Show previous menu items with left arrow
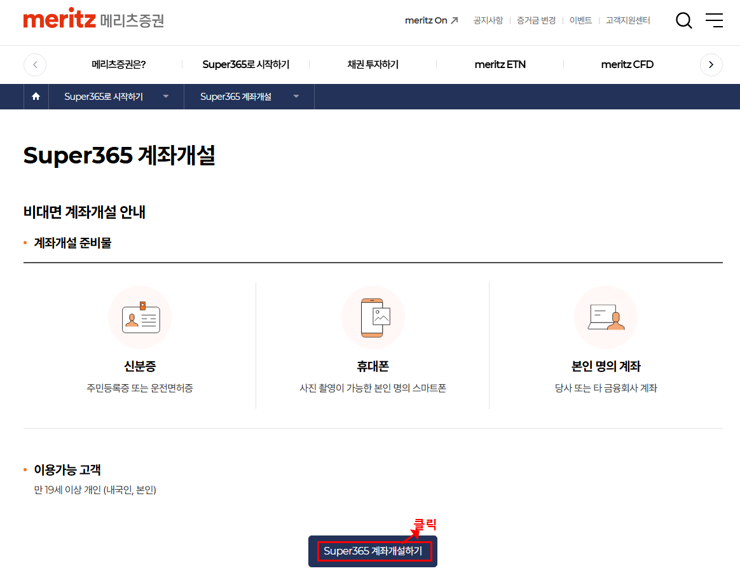This screenshot has height=573, width=740. click(x=35, y=65)
